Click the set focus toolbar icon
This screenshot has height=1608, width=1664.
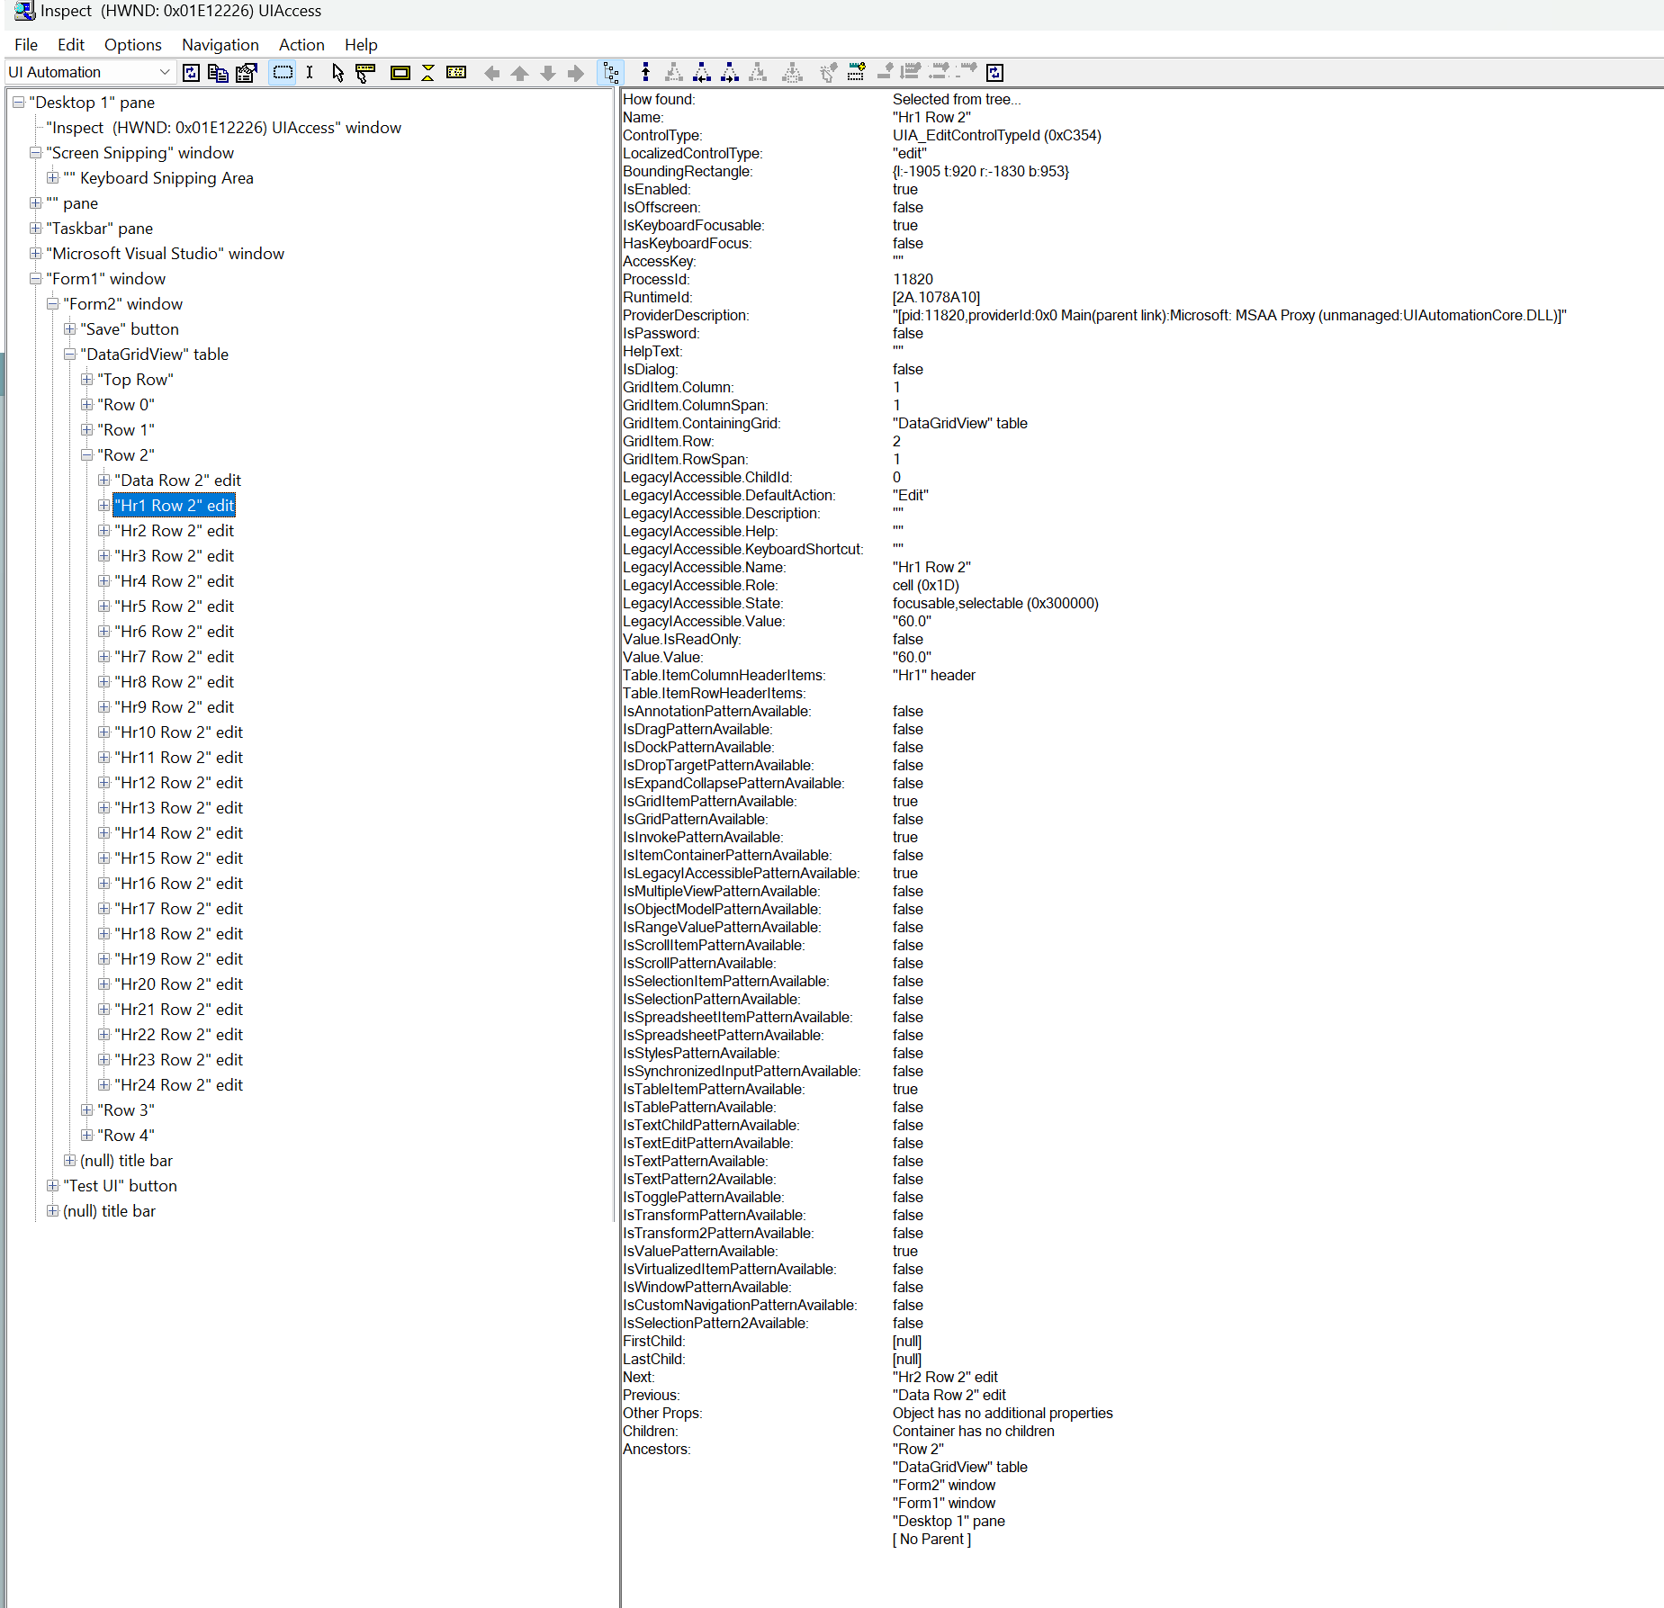pos(828,72)
